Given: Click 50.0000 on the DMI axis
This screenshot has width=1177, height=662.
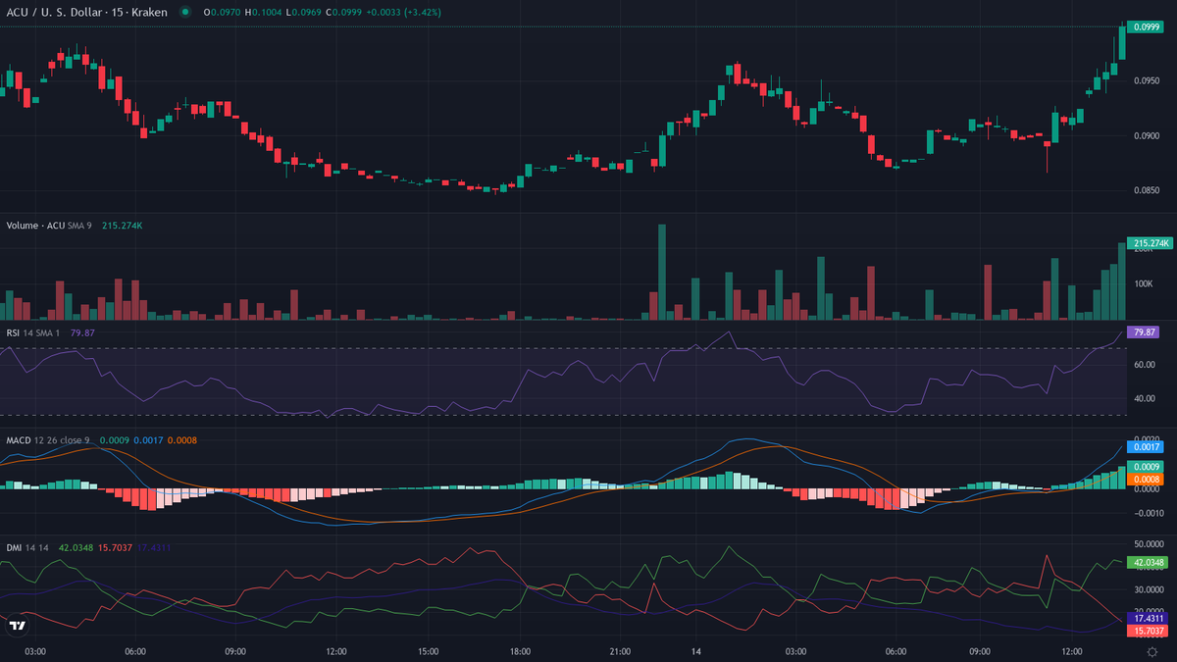Looking at the screenshot, I should tap(1149, 543).
